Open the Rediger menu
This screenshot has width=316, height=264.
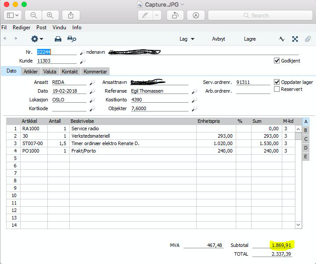coord(21,28)
